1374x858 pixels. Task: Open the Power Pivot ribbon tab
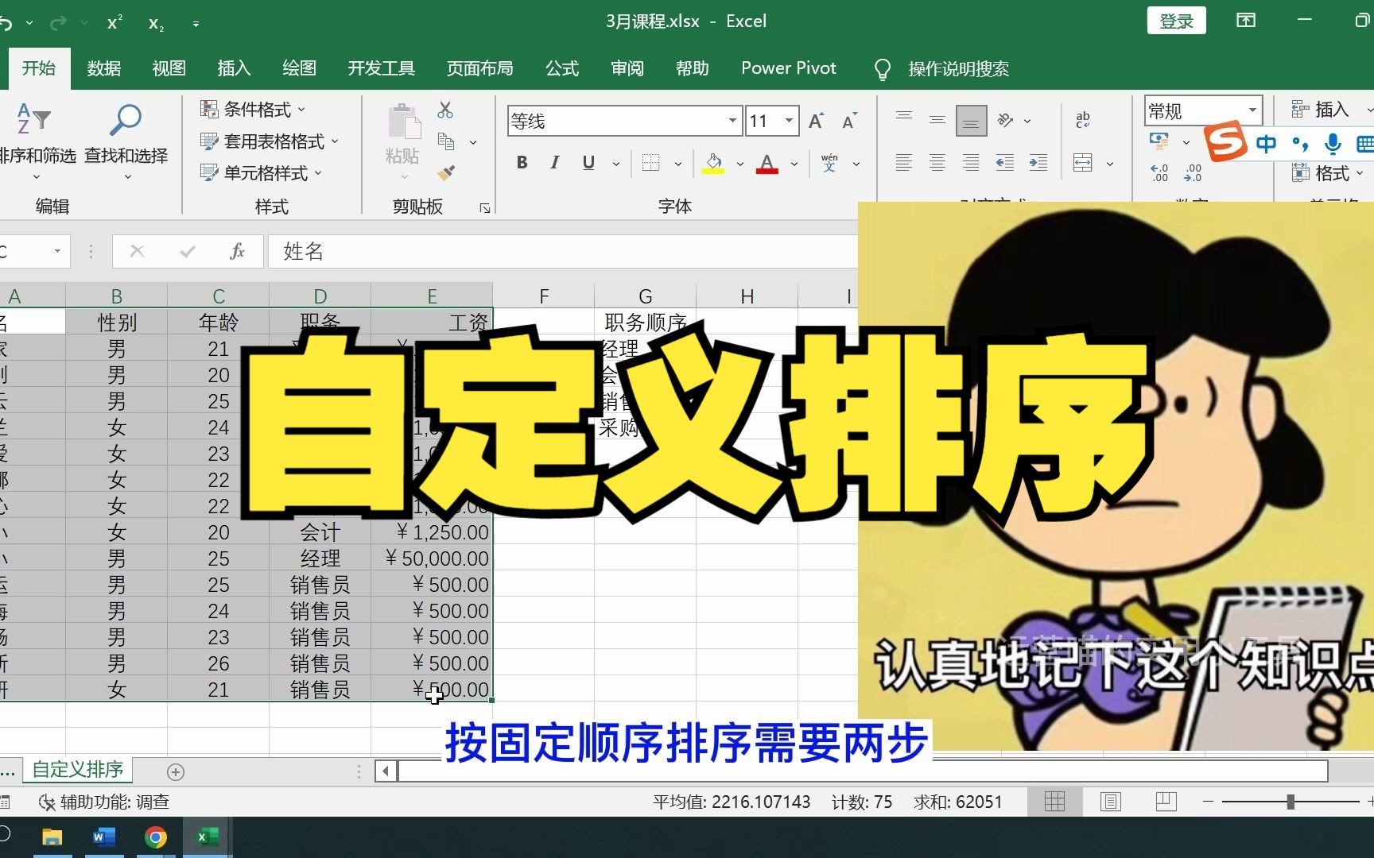(788, 68)
